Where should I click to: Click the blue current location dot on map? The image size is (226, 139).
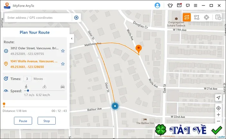tap(115, 106)
